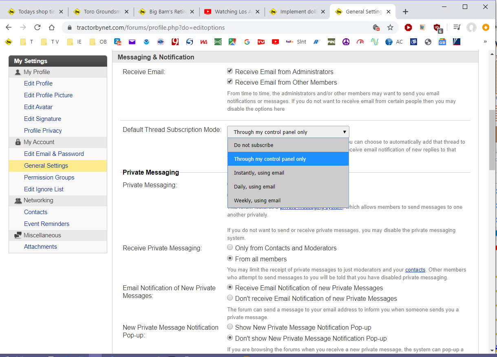
Task: Open the YouTube bookmark icon
Action: (275, 42)
